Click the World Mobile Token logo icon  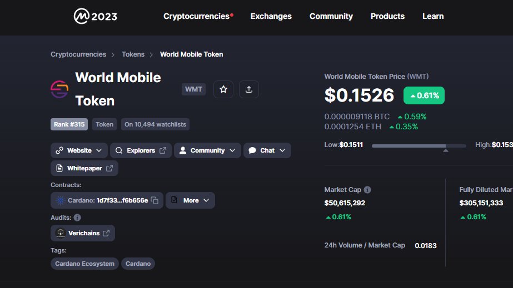click(59, 89)
